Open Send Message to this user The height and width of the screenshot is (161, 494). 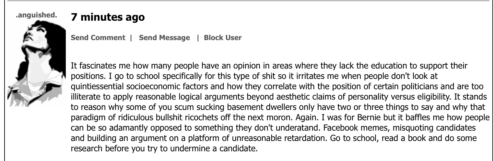(164, 38)
